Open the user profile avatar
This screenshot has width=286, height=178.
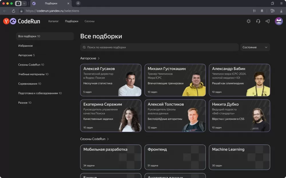(279, 21)
